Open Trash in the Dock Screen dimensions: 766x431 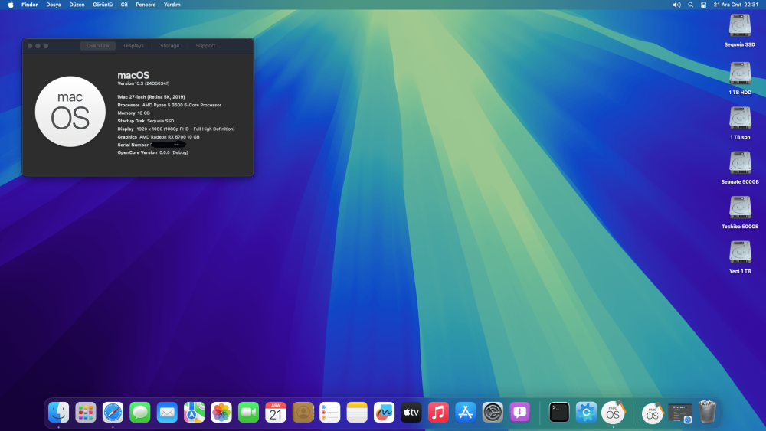point(707,412)
